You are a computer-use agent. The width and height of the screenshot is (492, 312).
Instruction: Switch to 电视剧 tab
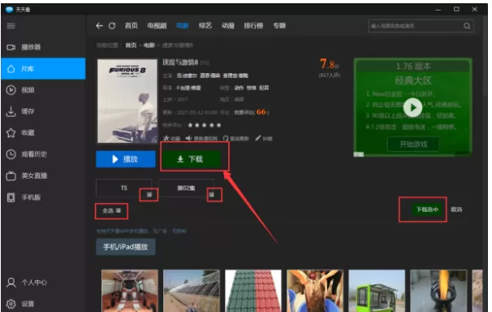(157, 26)
